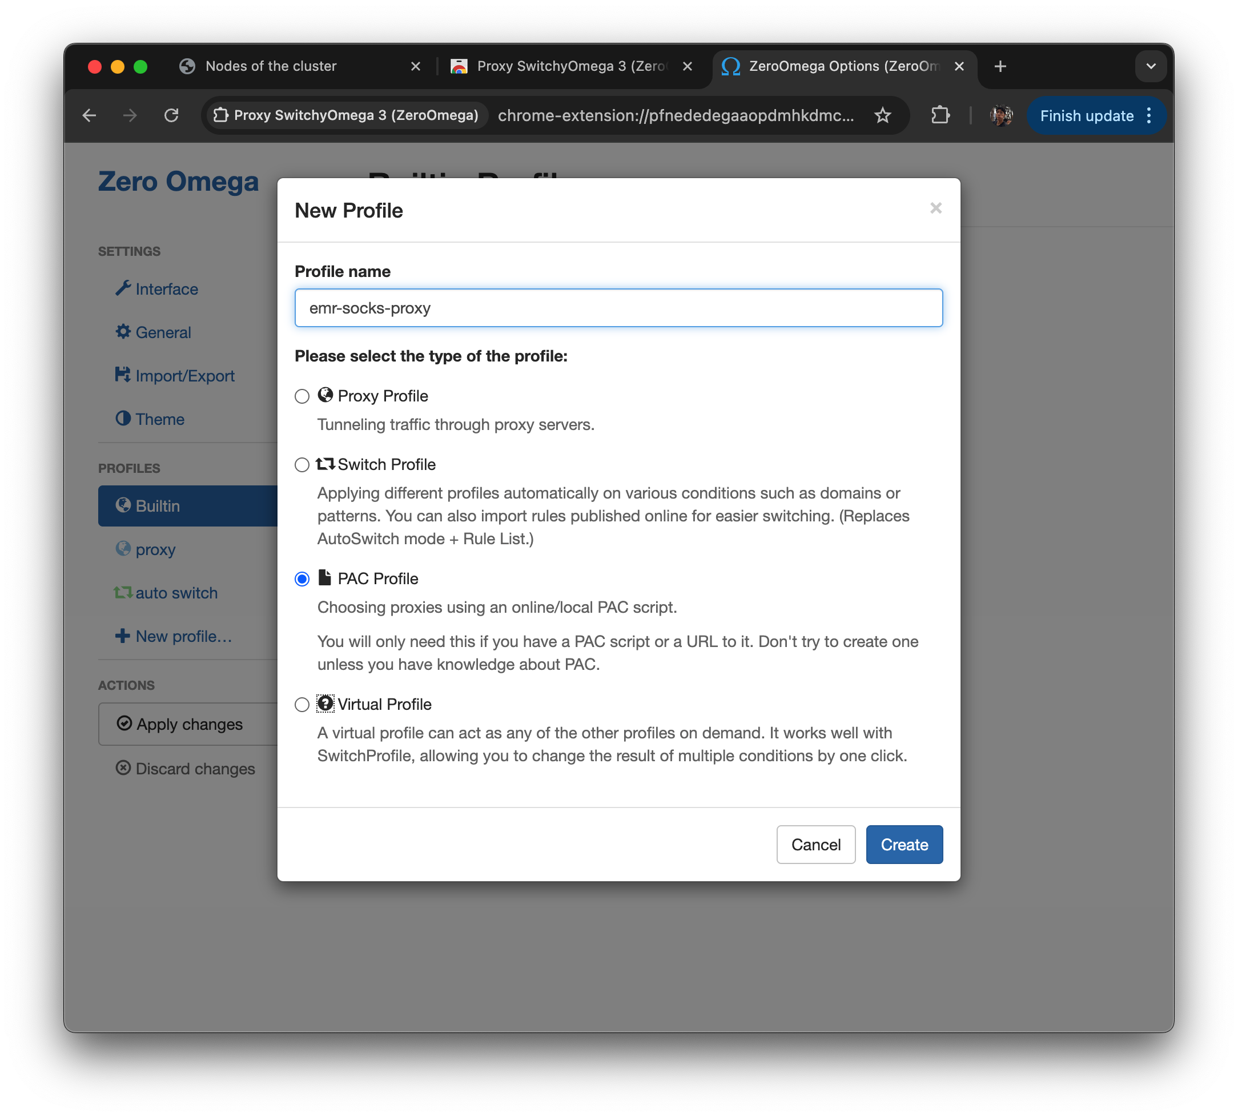Switch to Nodes of the cluster tab
Image resolution: width=1238 pixels, height=1117 pixels.
(x=271, y=66)
